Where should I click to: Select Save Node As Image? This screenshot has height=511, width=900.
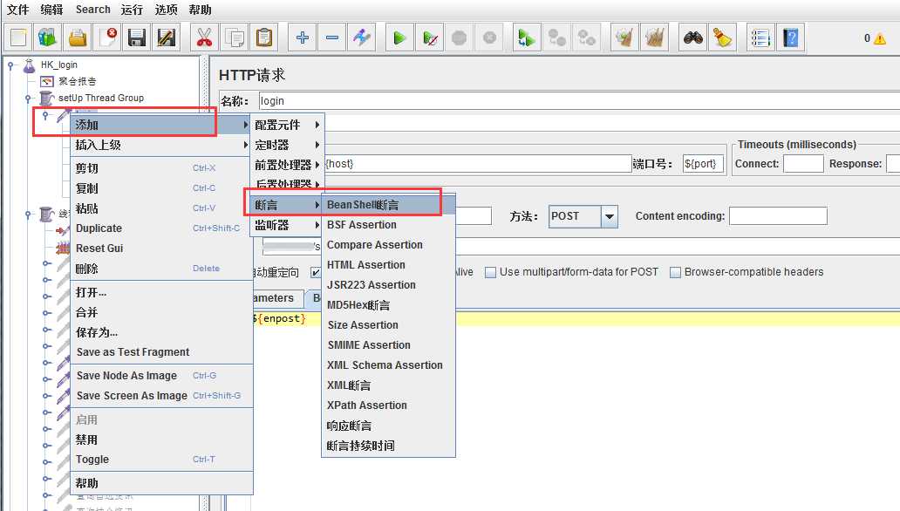162,376
